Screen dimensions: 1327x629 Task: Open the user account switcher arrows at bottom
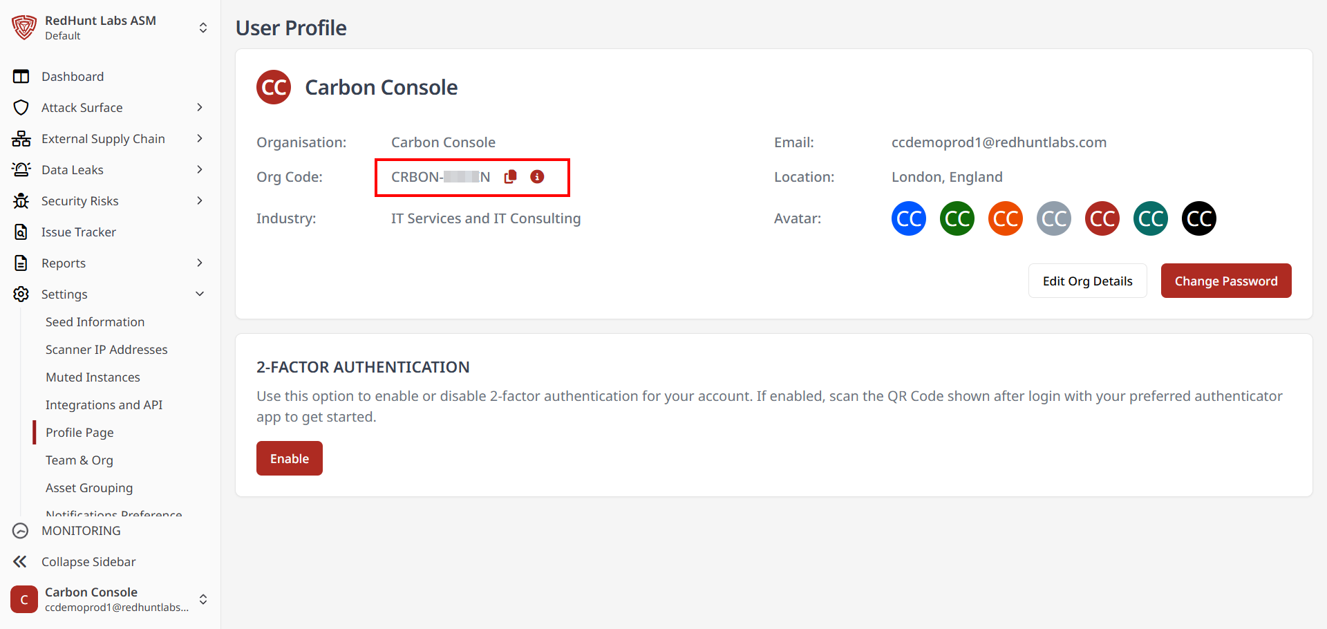coord(203,599)
